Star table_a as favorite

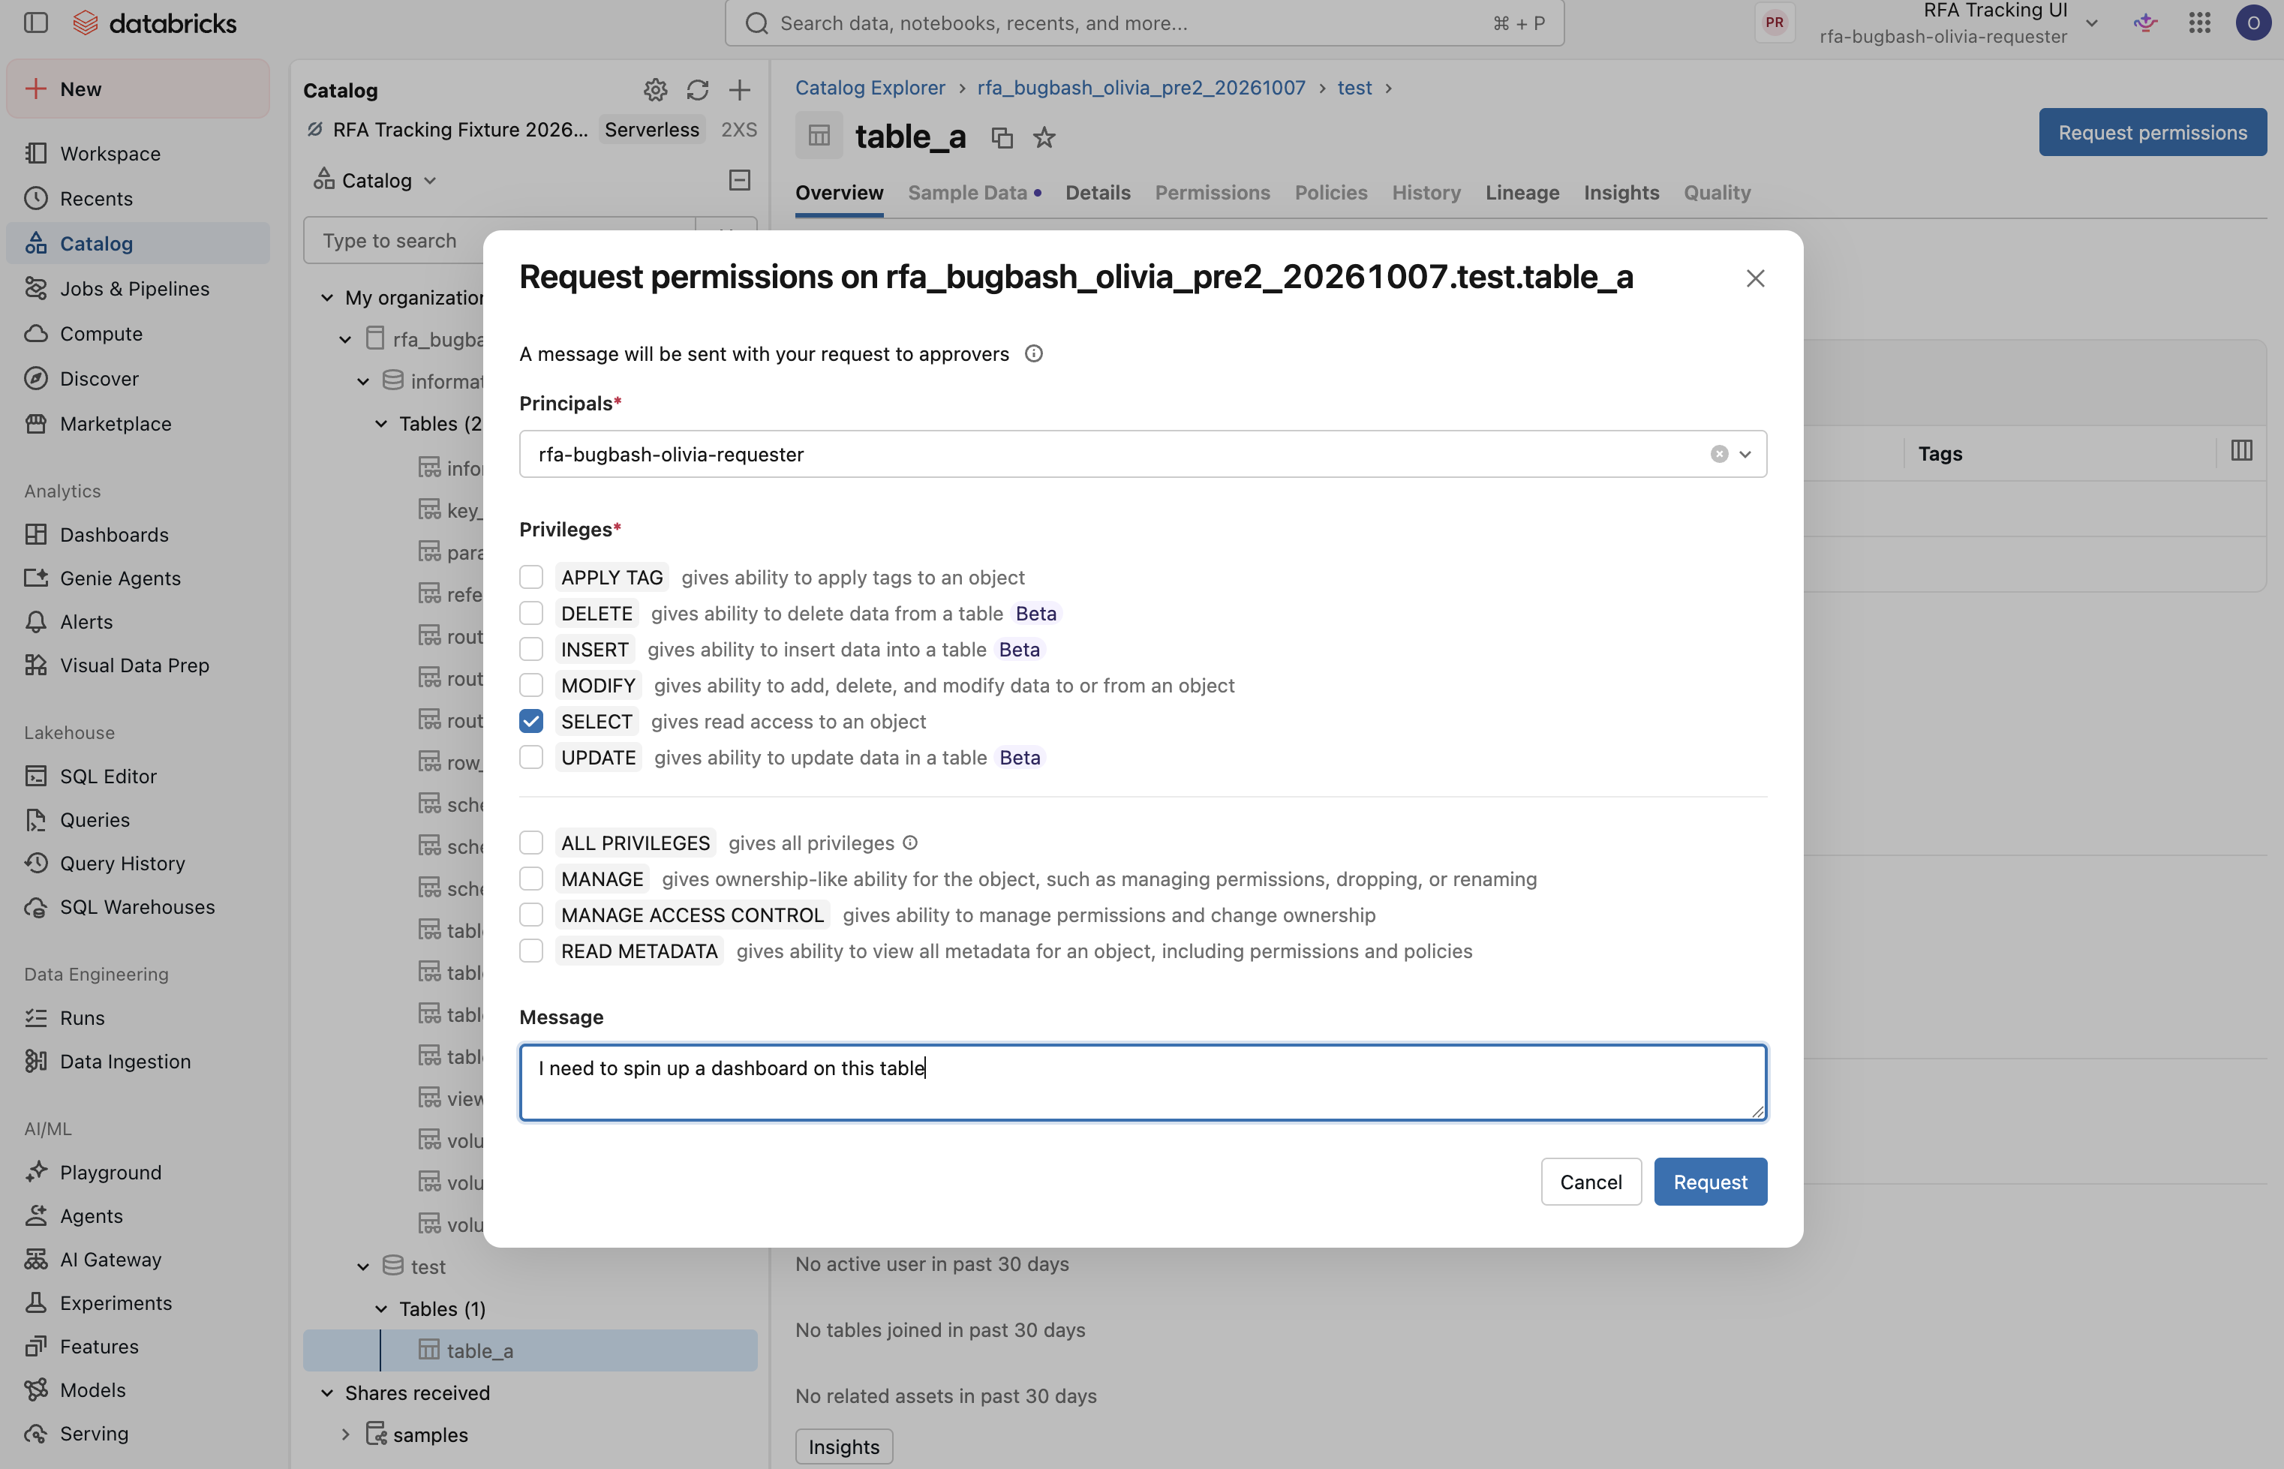pyautogui.click(x=1044, y=137)
